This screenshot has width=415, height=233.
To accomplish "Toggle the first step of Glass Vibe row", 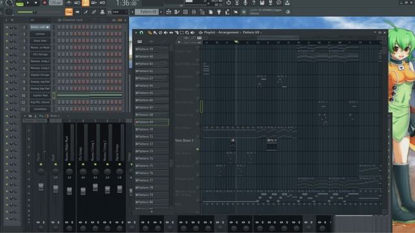I will (59, 41).
